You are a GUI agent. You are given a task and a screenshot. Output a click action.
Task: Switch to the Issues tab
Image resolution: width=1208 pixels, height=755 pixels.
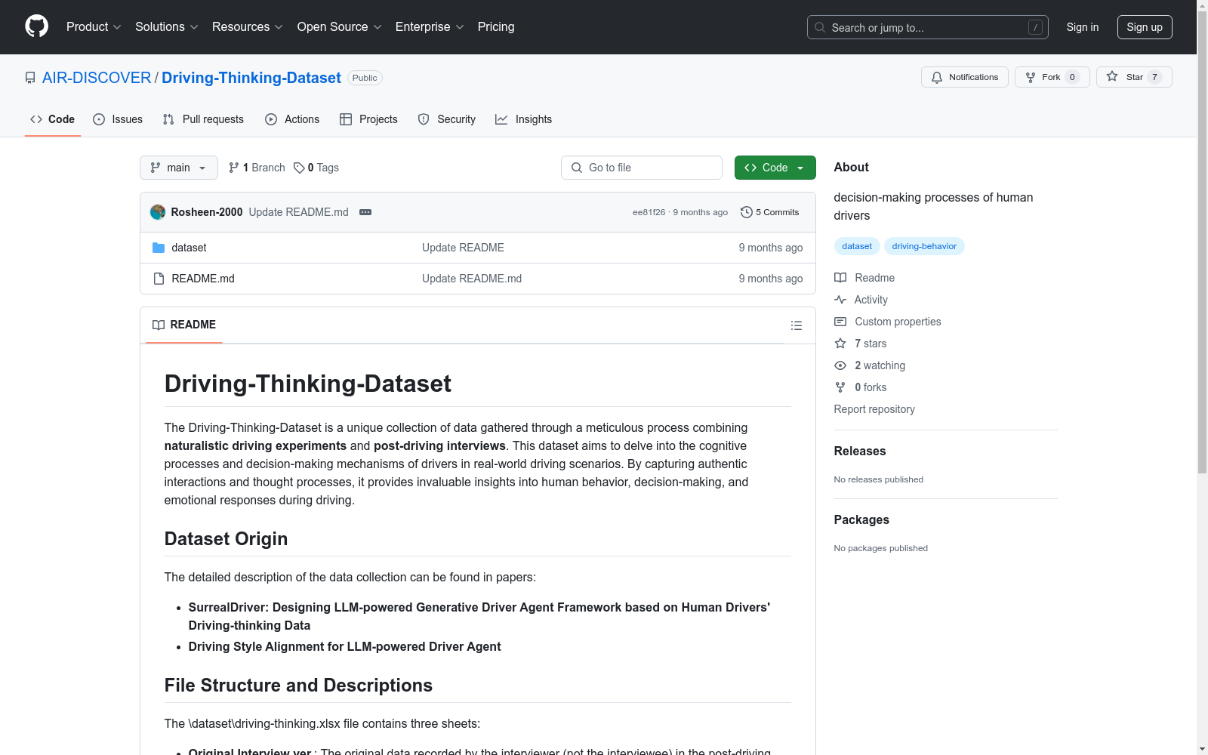(x=118, y=119)
